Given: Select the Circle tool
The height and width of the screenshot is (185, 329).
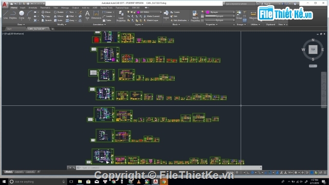Looking at the screenshot, I should coord(22,15).
